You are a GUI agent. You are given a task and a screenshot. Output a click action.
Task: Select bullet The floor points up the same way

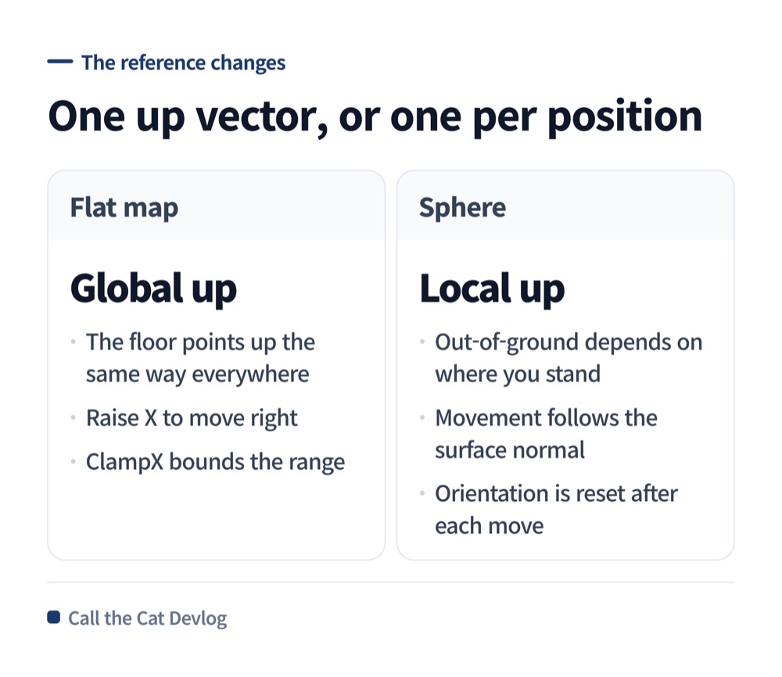(x=200, y=358)
